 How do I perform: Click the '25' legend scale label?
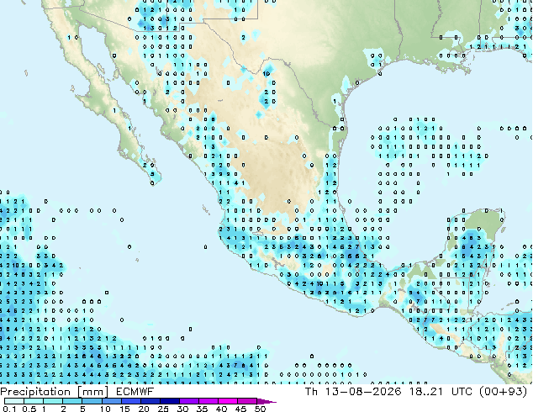(x=163, y=409)
